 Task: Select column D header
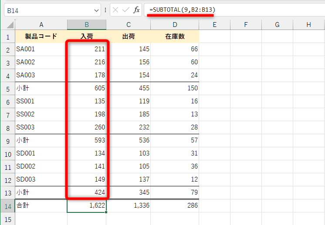pyautogui.click(x=175, y=25)
